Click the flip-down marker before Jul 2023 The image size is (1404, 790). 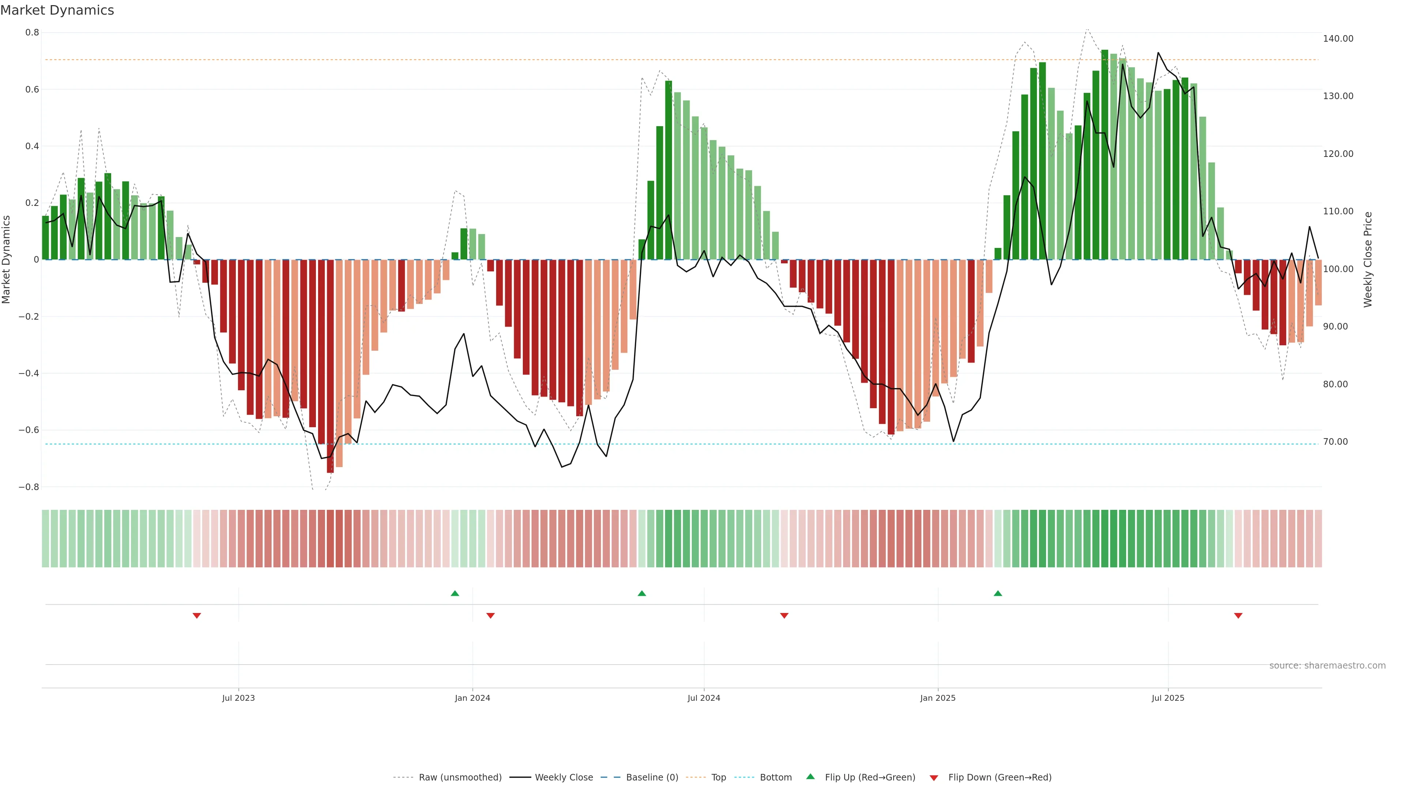(197, 616)
